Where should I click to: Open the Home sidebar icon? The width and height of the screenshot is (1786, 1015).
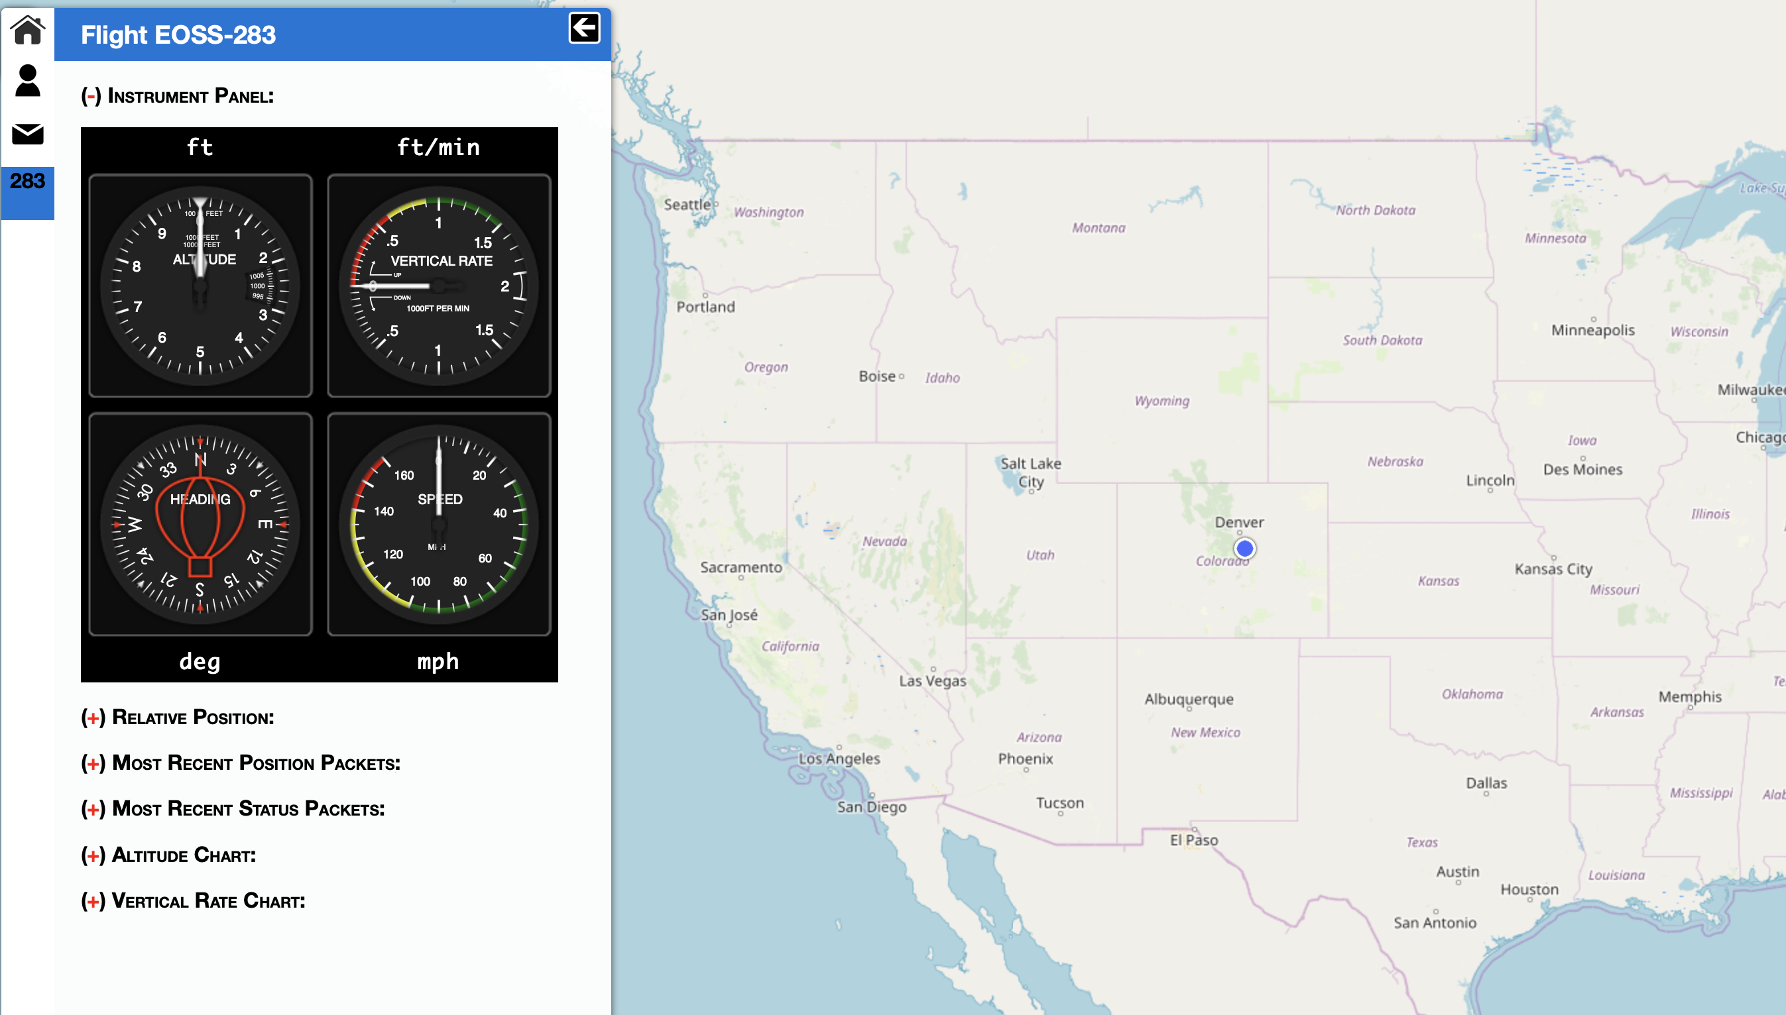point(28,30)
